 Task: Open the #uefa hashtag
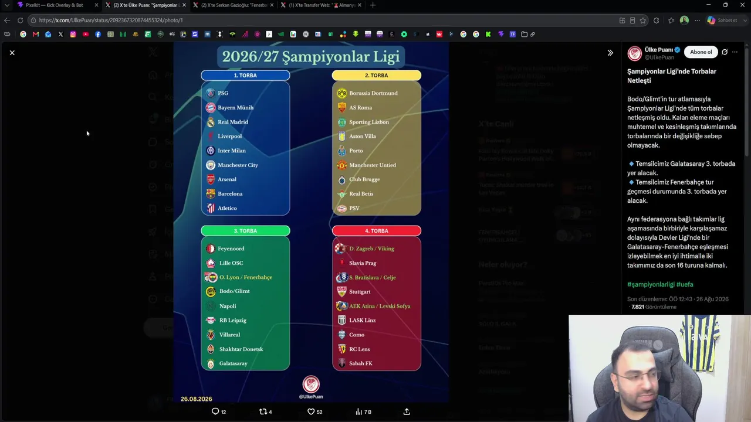(685, 284)
